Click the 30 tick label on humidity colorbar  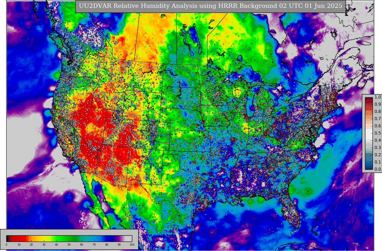pyautogui.click(x=44, y=245)
